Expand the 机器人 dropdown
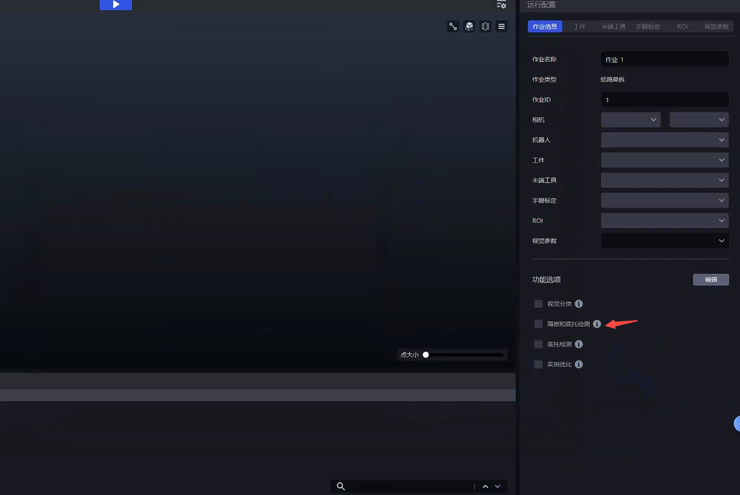The width and height of the screenshot is (740, 495). coord(664,140)
